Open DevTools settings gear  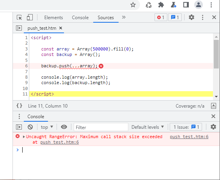point(192,18)
